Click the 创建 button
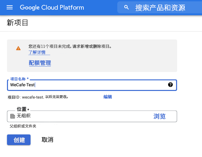The width and height of the screenshot is (202, 157). coord(19,140)
